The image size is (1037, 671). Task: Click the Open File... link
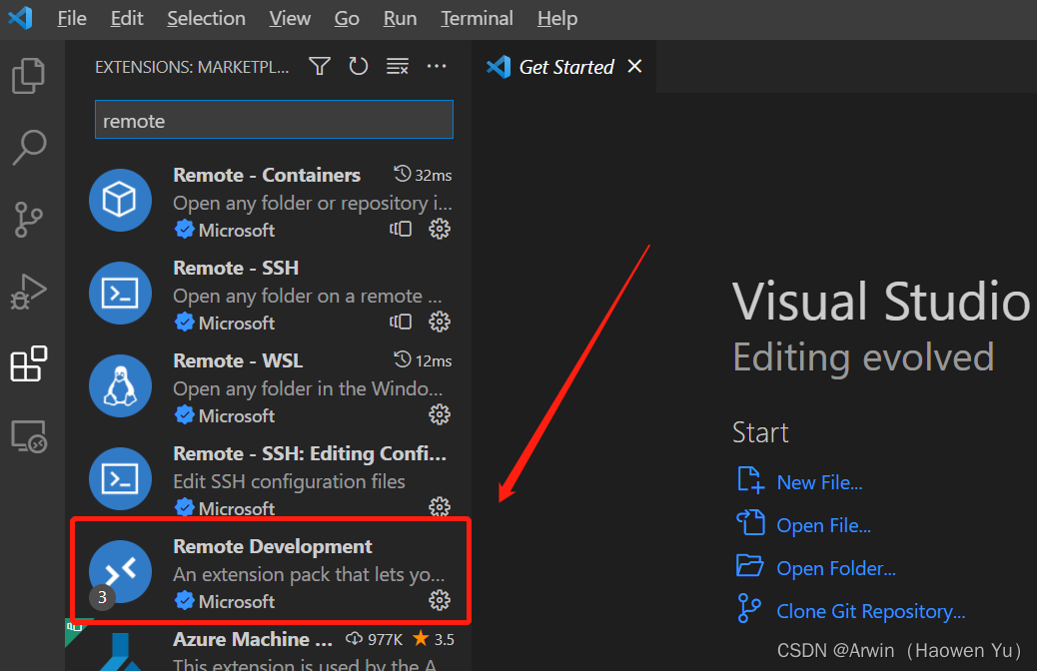[x=823, y=525]
